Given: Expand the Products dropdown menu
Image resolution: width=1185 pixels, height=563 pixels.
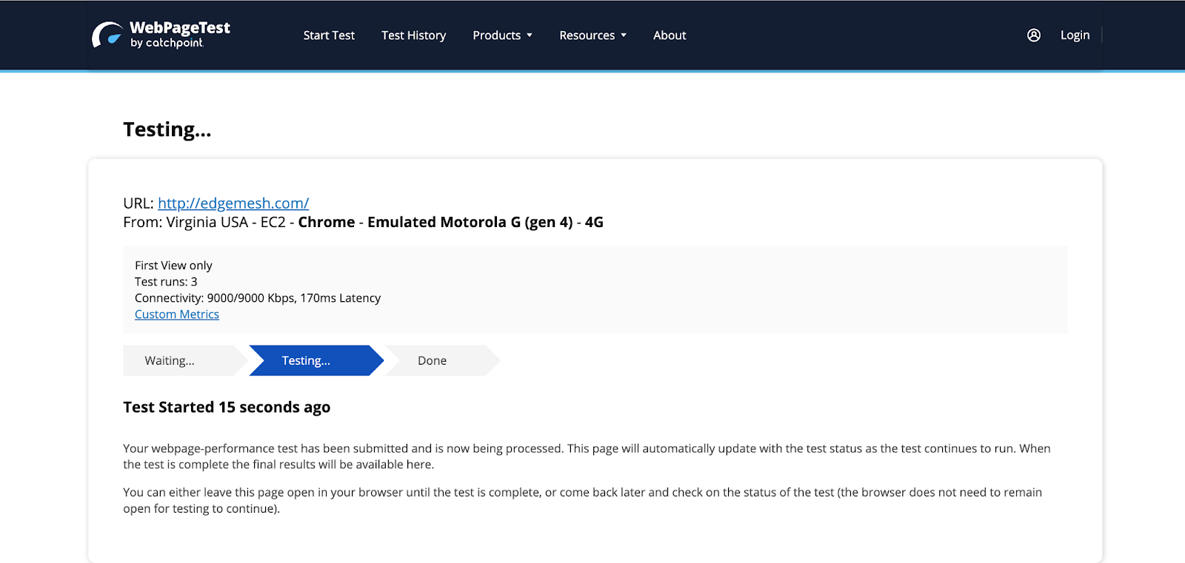Looking at the screenshot, I should [502, 35].
